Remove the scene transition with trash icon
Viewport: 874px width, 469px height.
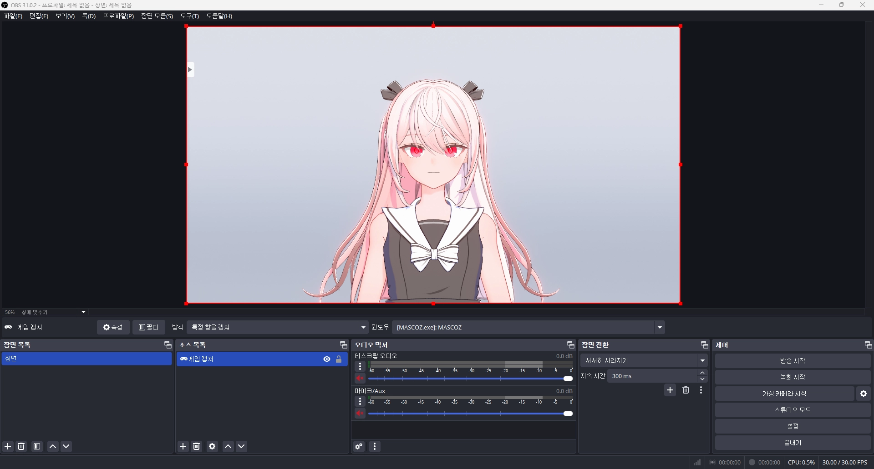[x=686, y=390]
